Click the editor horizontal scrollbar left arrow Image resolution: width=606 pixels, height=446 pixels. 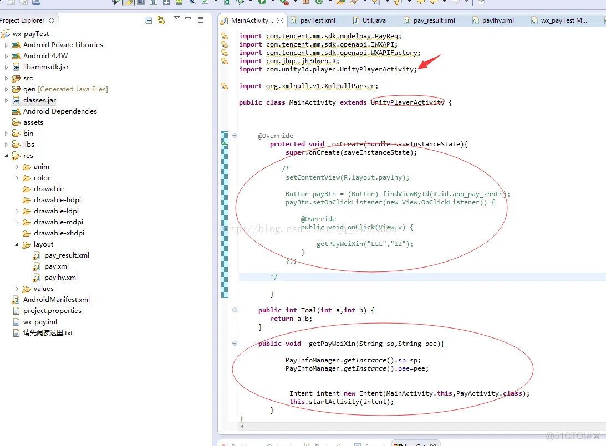(x=242, y=426)
